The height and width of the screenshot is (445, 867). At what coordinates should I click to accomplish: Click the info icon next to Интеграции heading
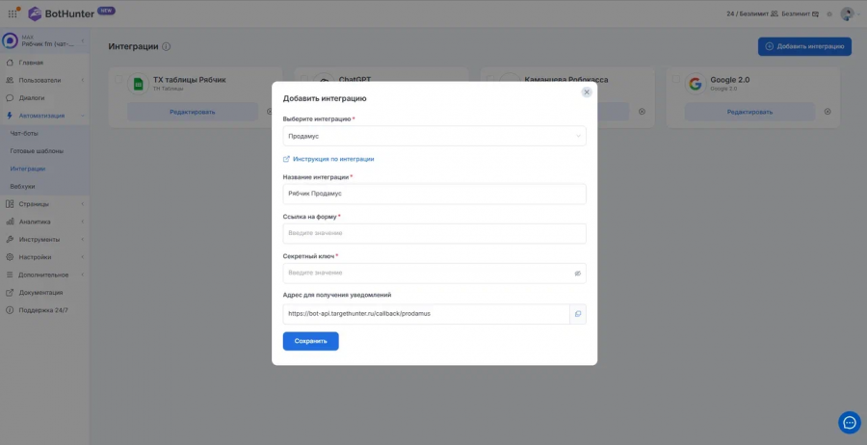click(x=166, y=47)
